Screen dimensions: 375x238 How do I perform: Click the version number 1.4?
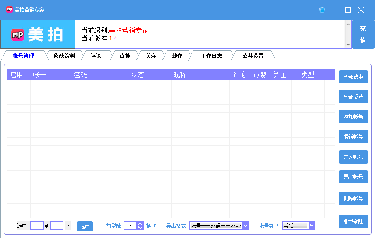coord(113,38)
